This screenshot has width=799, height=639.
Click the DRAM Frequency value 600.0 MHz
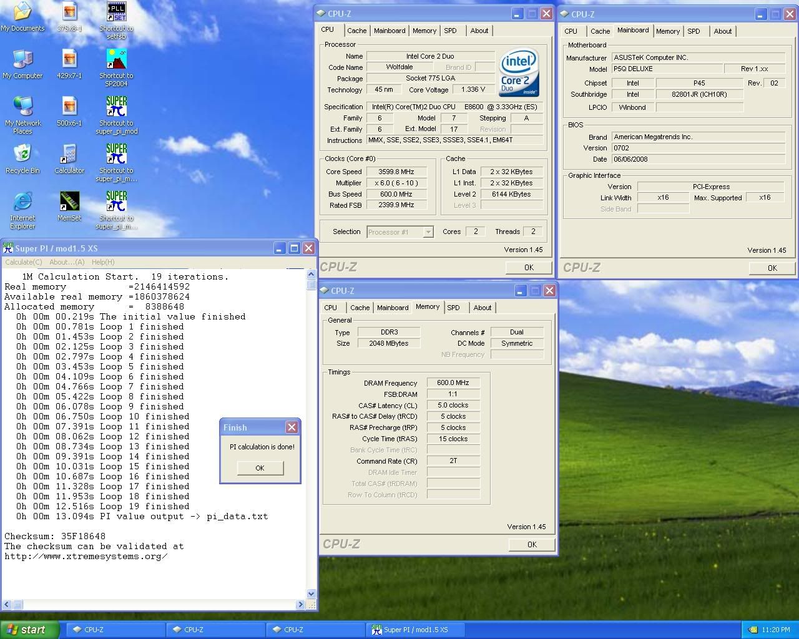pyautogui.click(x=453, y=383)
